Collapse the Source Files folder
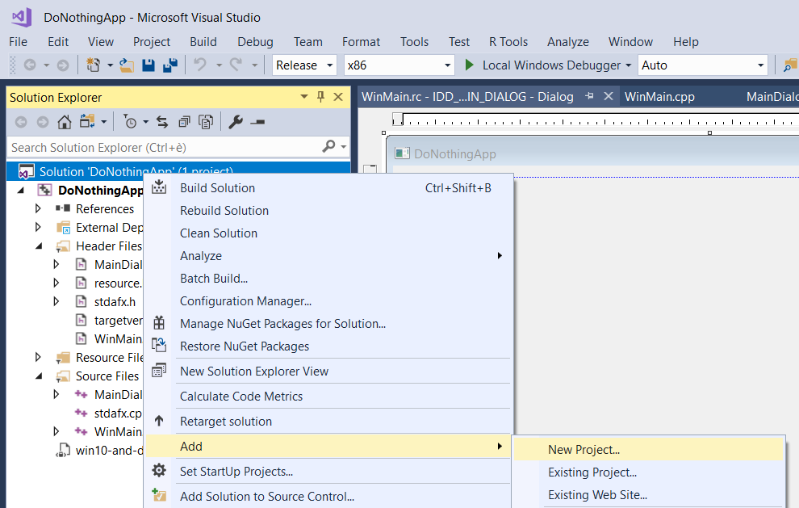 coord(40,376)
